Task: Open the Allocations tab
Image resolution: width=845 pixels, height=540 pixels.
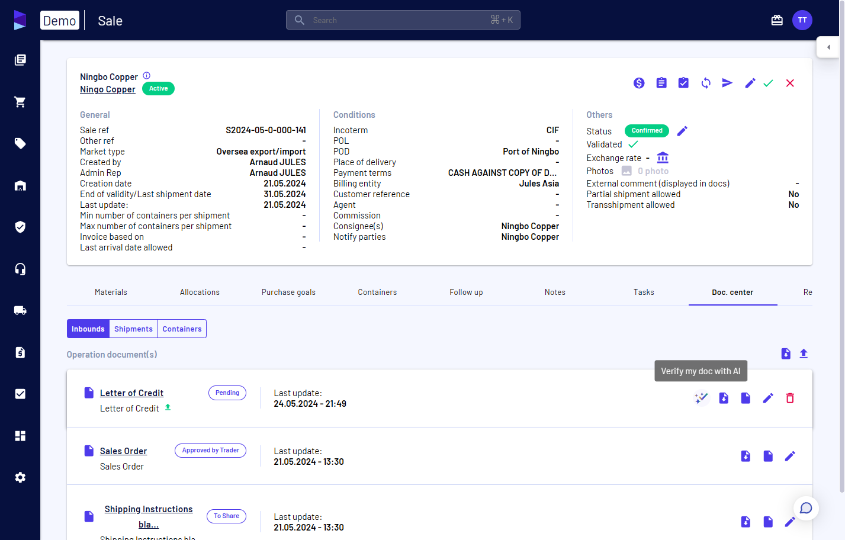Action: [200, 292]
